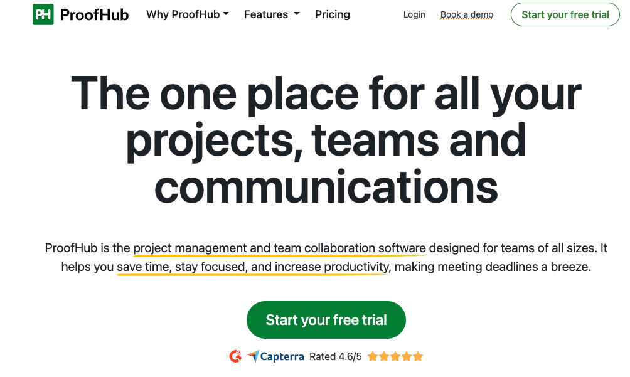This screenshot has height=377, width=630.
Task: Select the Pricing menu item
Action: (332, 14)
